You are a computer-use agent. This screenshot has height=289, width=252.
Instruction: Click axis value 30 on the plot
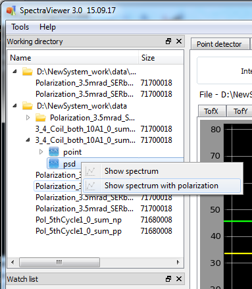(x=215, y=263)
